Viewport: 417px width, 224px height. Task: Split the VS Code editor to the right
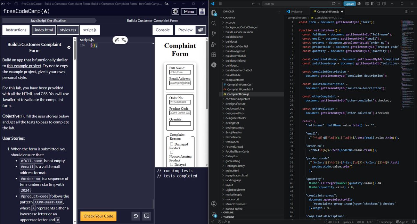point(406,11)
